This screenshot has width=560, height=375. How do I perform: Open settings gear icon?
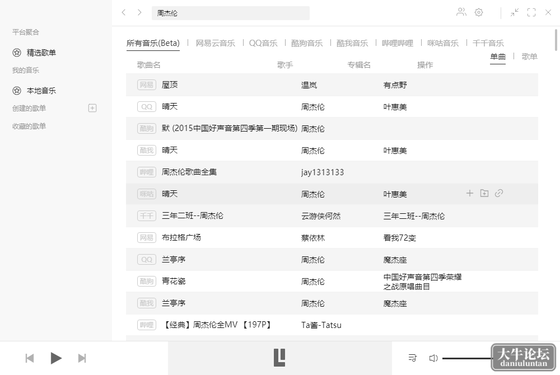click(479, 12)
